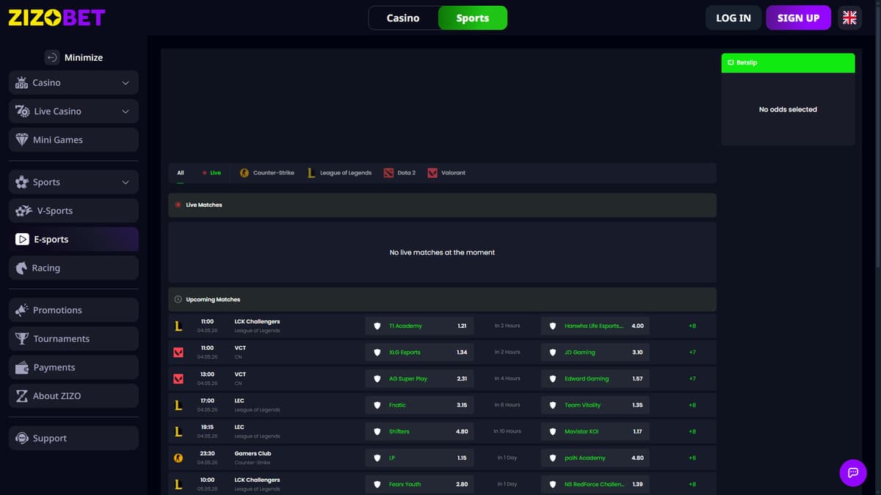
Task: Show +7 more markets for XLG Esports match
Action: point(692,352)
